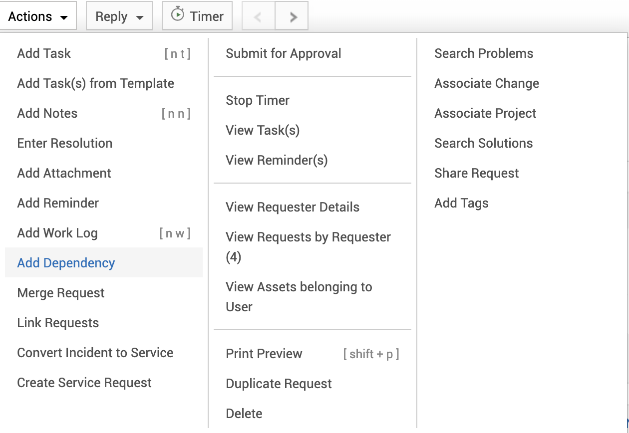The height and width of the screenshot is (433, 629).
Task: Click the highlighted Add Dependency item
Action: tap(66, 263)
